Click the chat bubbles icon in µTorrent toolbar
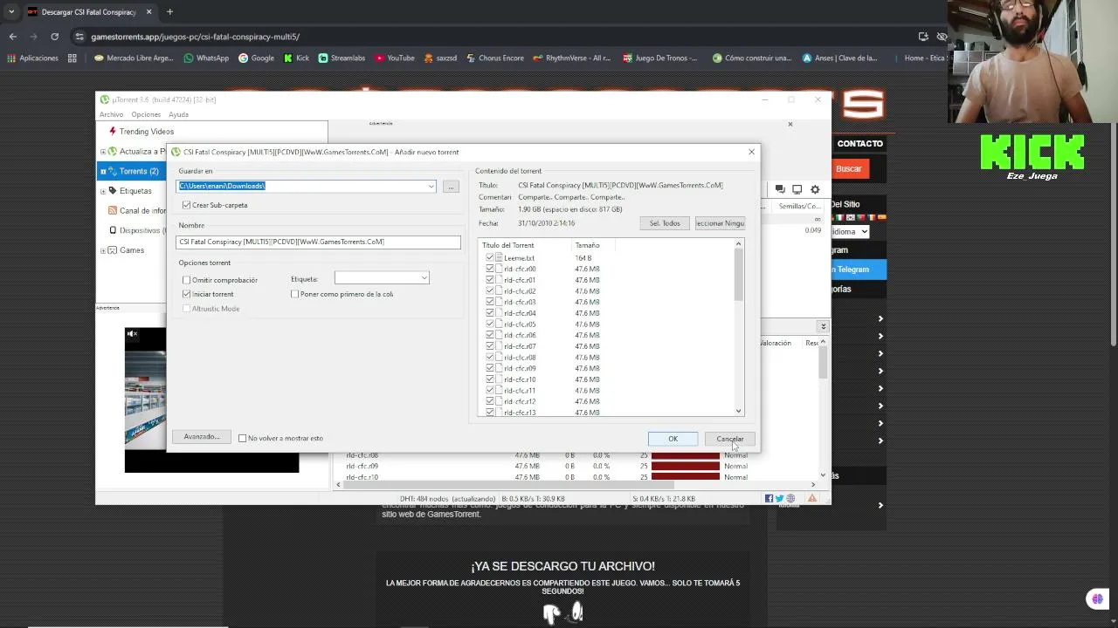Screen dimensions: 1118x628 pos(780,189)
